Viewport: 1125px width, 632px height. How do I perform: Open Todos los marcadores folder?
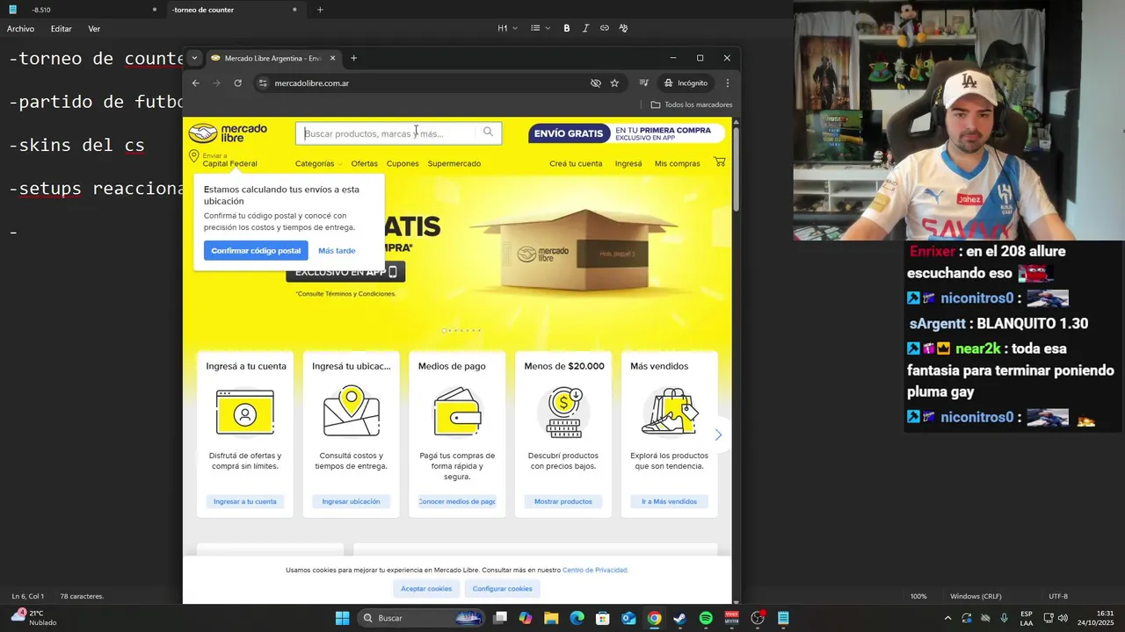(692, 104)
